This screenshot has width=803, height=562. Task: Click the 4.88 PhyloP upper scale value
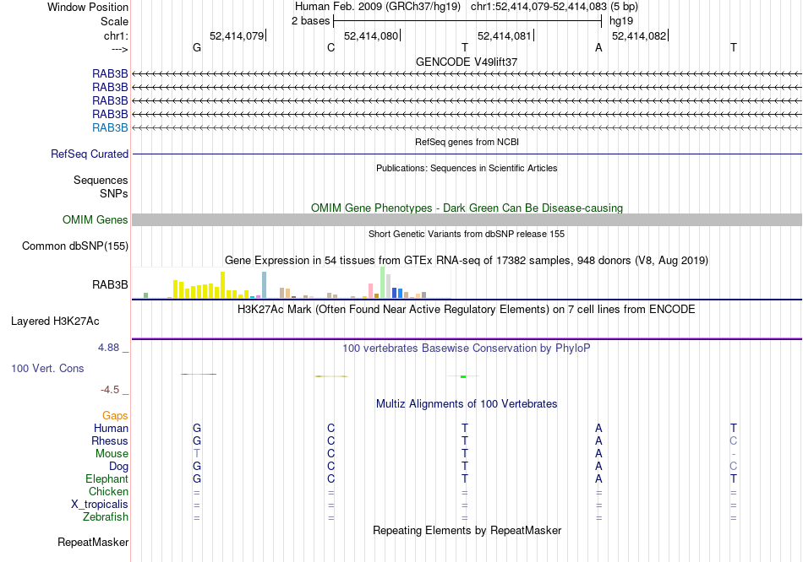pos(108,348)
